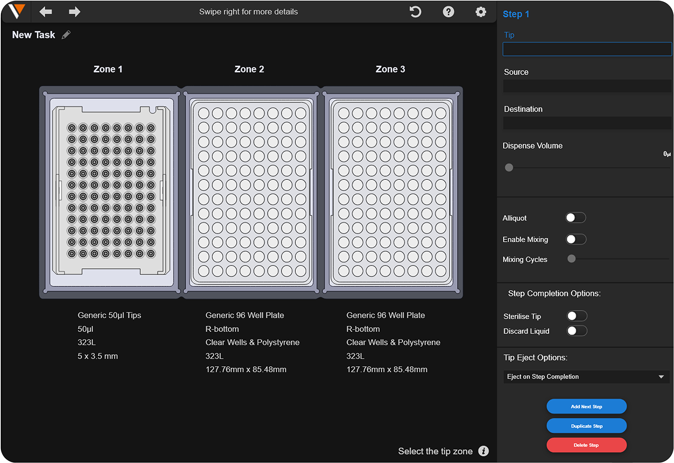Open the Eject on Step Completion dropdown

tap(586, 377)
